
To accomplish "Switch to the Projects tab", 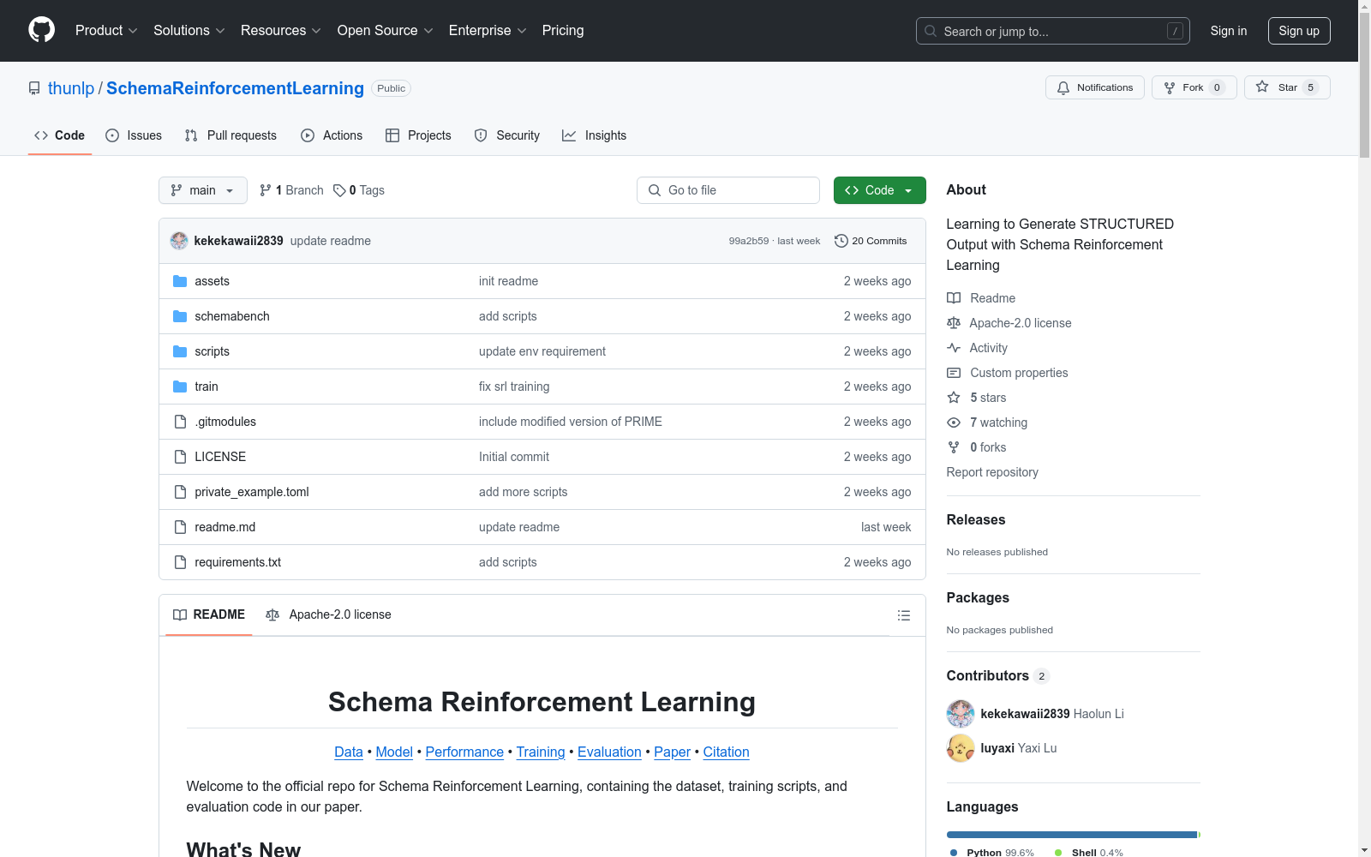I will (418, 135).
